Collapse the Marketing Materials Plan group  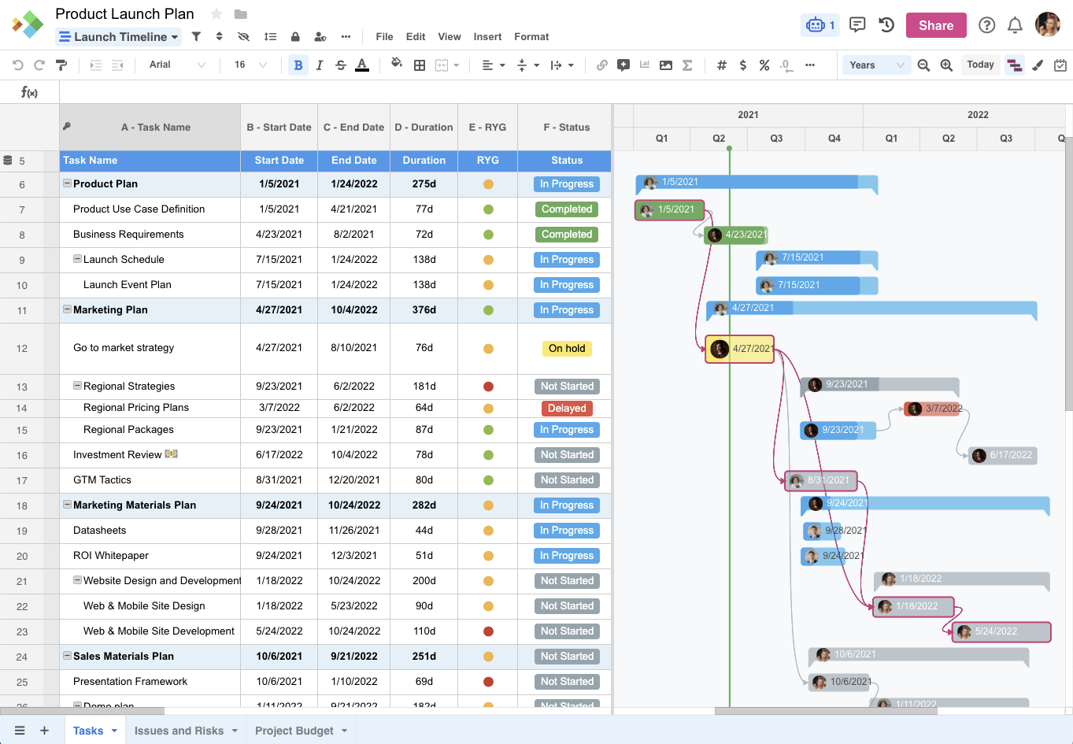66,505
